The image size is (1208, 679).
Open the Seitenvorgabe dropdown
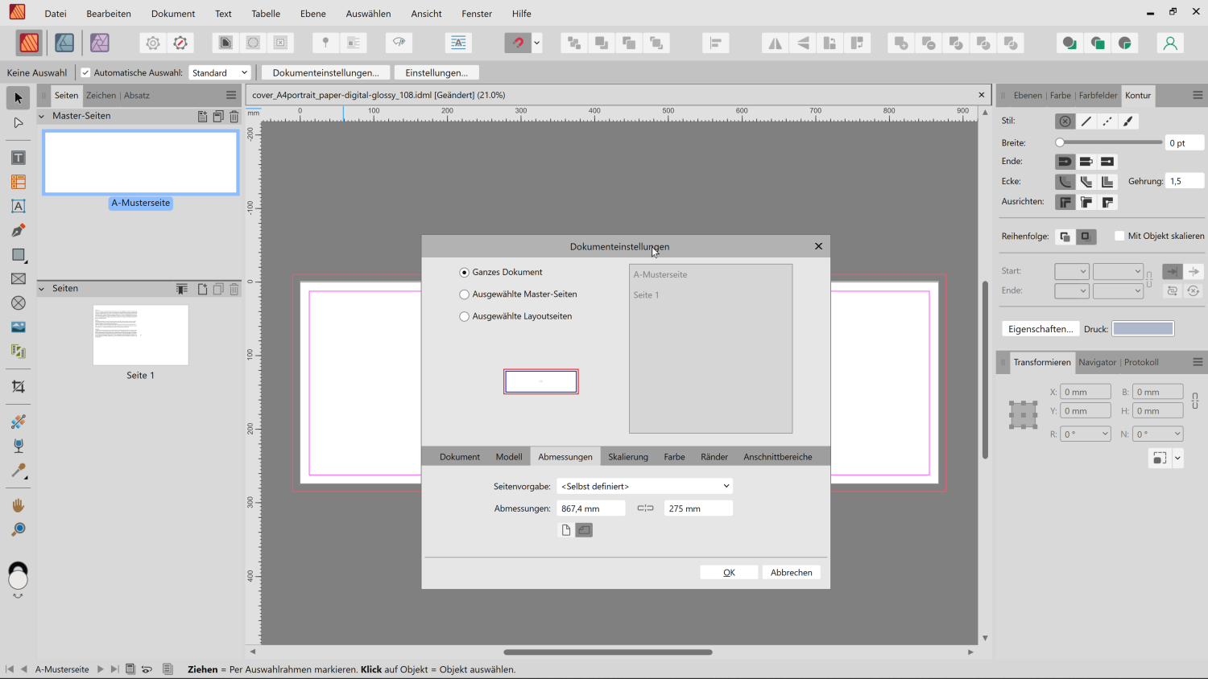point(645,486)
